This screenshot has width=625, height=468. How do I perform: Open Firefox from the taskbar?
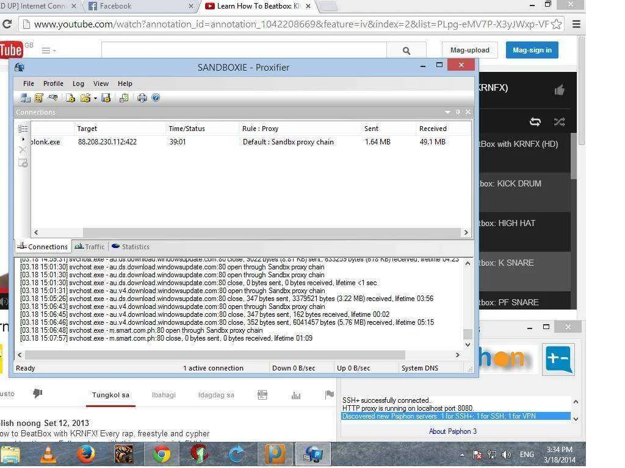tap(85, 454)
